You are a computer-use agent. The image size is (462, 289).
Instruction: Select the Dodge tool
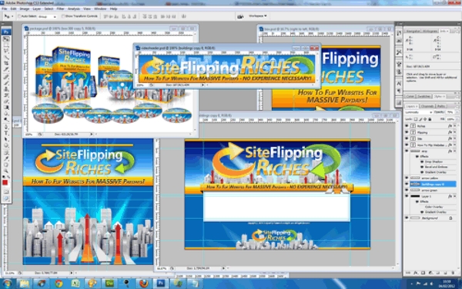(6, 120)
